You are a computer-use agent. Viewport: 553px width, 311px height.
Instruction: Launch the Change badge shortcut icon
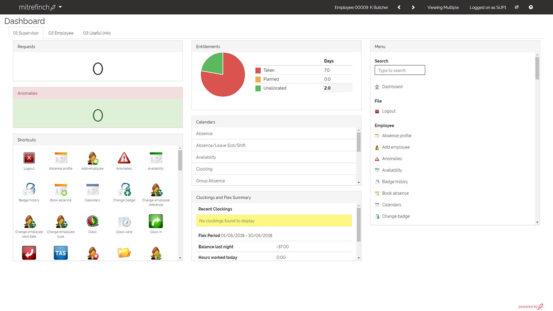pyautogui.click(x=124, y=190)
